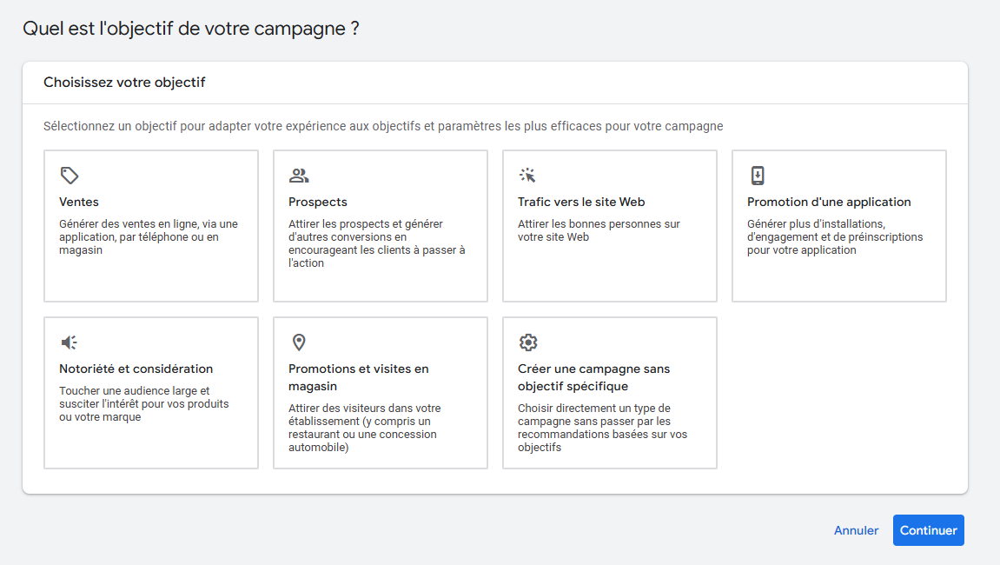Image resolution: width=1000 pixels, height=565 pixels.
Task: Click the Prospects people icon
Action: (x=299, y=175)
